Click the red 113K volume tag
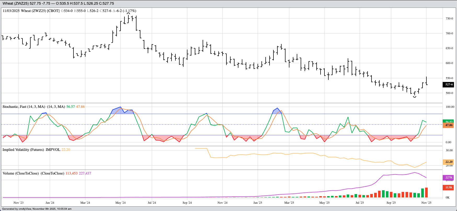The image size is (457, 211). click(x=449, y=187)
